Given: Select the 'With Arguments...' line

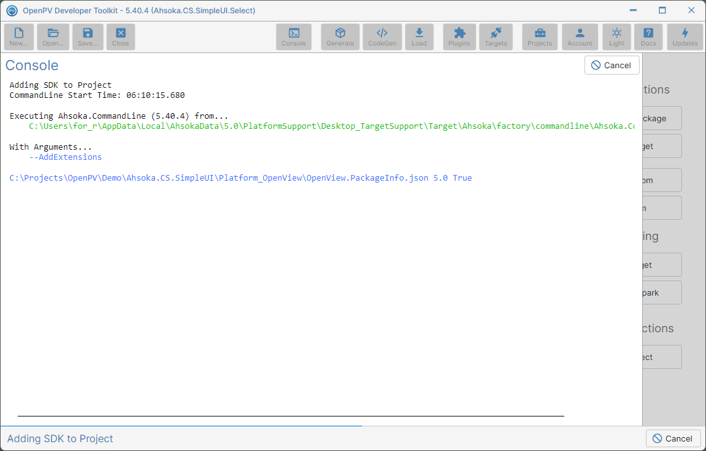Looking at the screenshot, I should 51,147.
